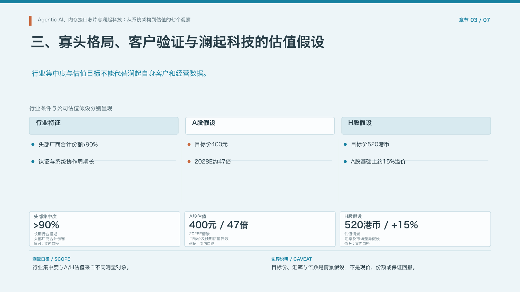Click the bullet 目标价520港币
The width and height of the screenshot is (520, 292).
(x=370, y=144)
